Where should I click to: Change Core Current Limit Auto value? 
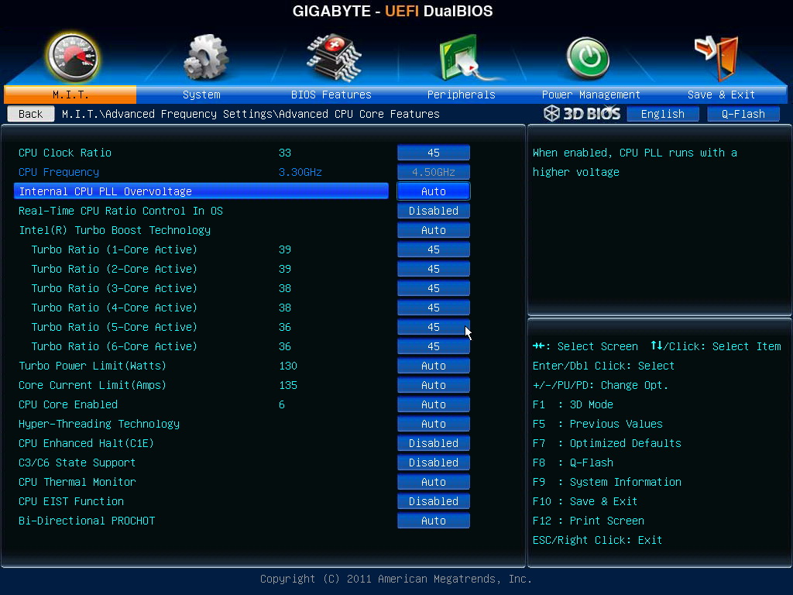(434, 385)
